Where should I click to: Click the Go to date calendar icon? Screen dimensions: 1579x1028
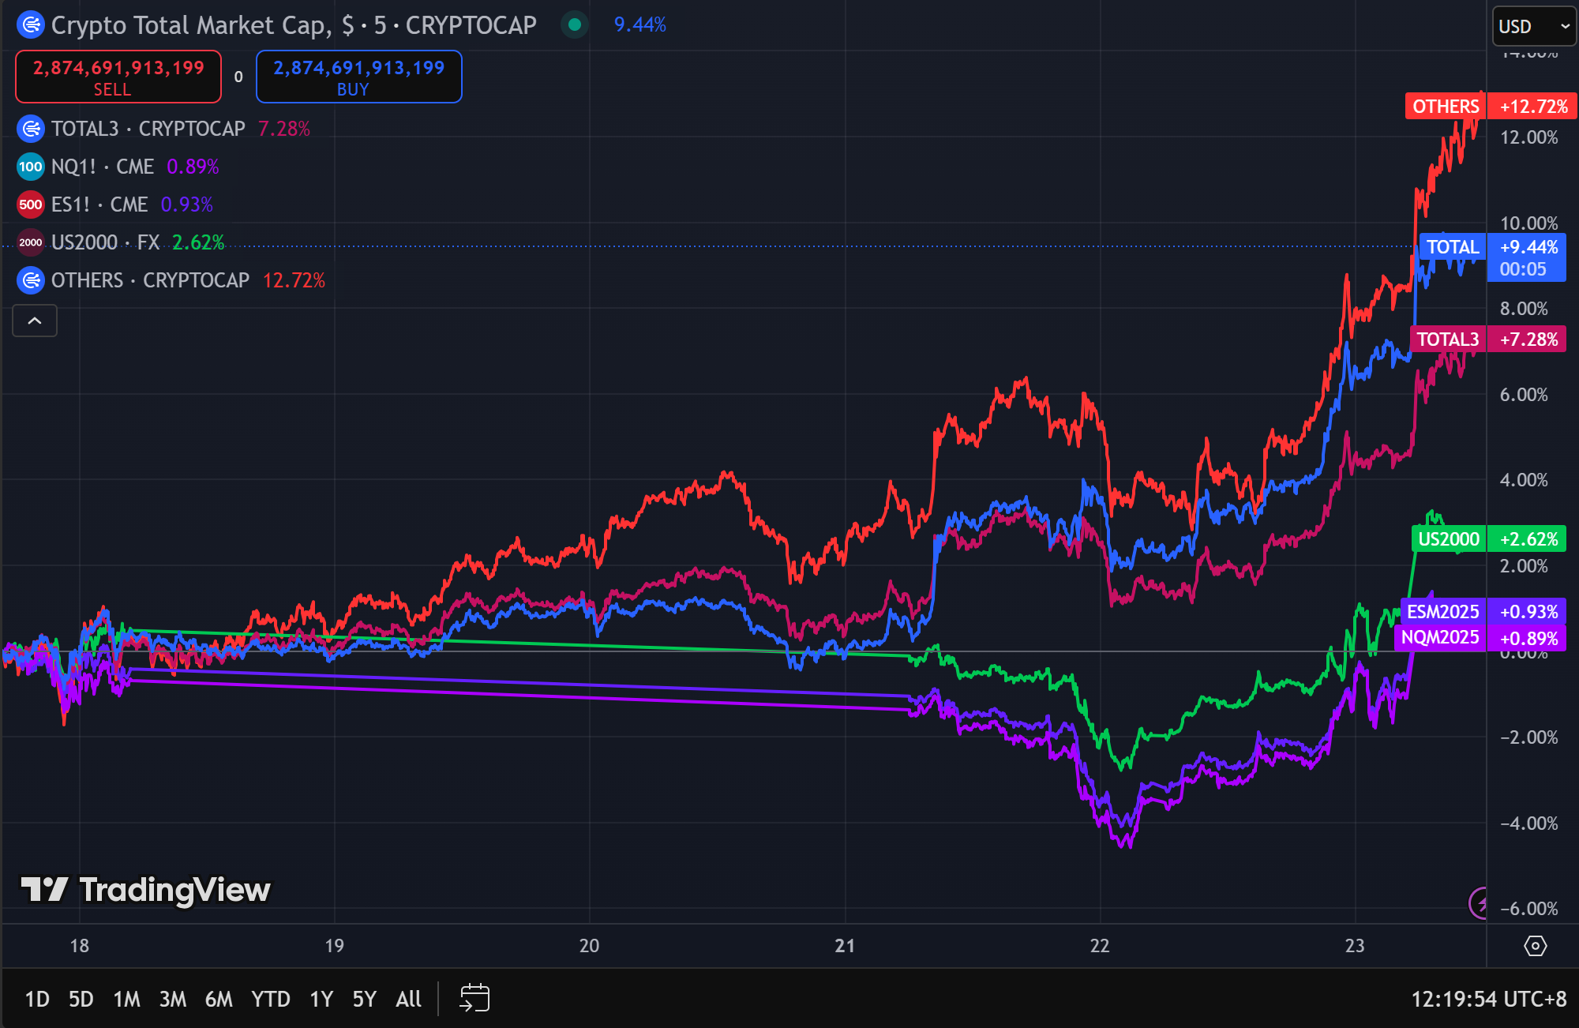coord(474,998)
